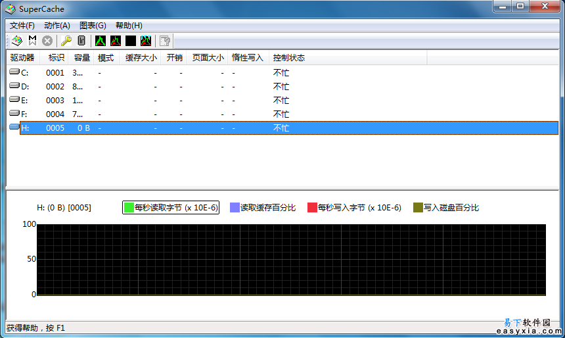
Task: Select drive row D:
Action: pos(282,86)
